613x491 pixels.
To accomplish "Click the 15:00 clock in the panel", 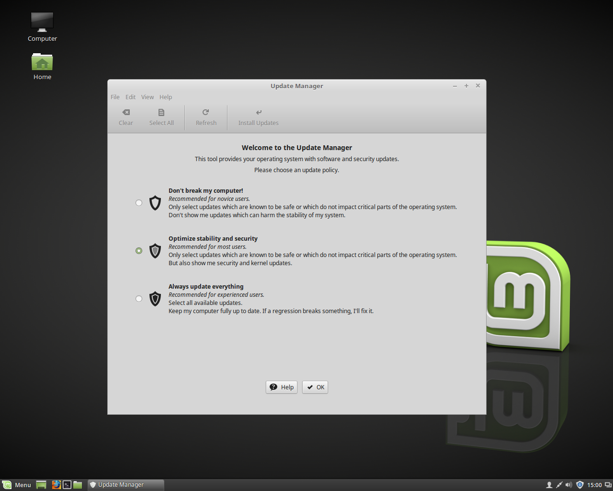I will click(594, 485).
